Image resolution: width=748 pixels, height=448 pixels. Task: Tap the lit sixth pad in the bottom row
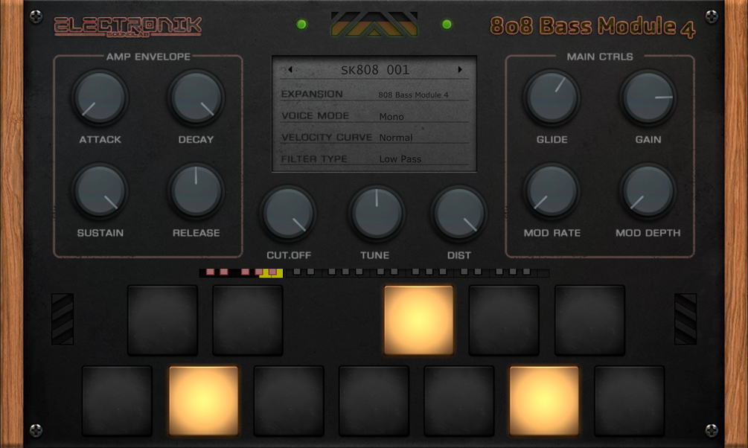click(x=544, y=401)
